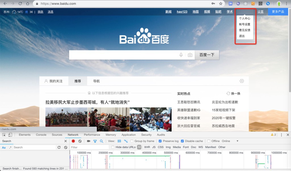Toggle the device toolbar icon in DevTools

coord(10,135)
